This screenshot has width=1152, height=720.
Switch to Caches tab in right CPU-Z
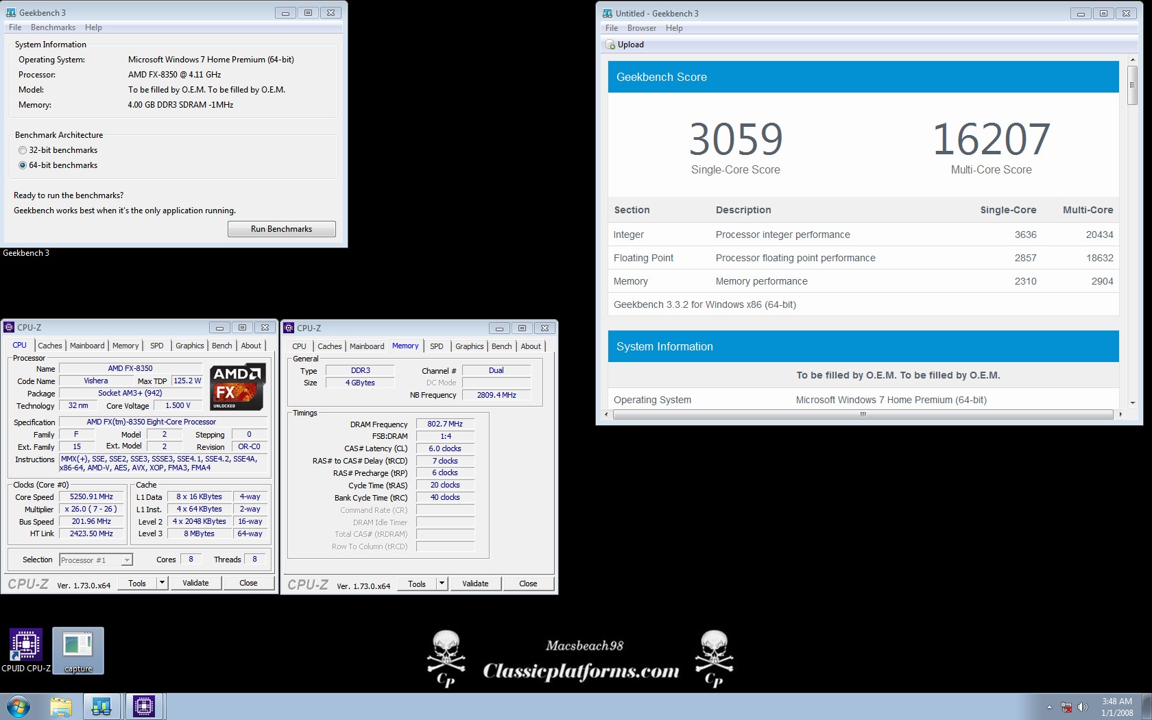point(329,346)
